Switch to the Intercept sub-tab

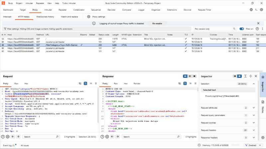point(7,17)
